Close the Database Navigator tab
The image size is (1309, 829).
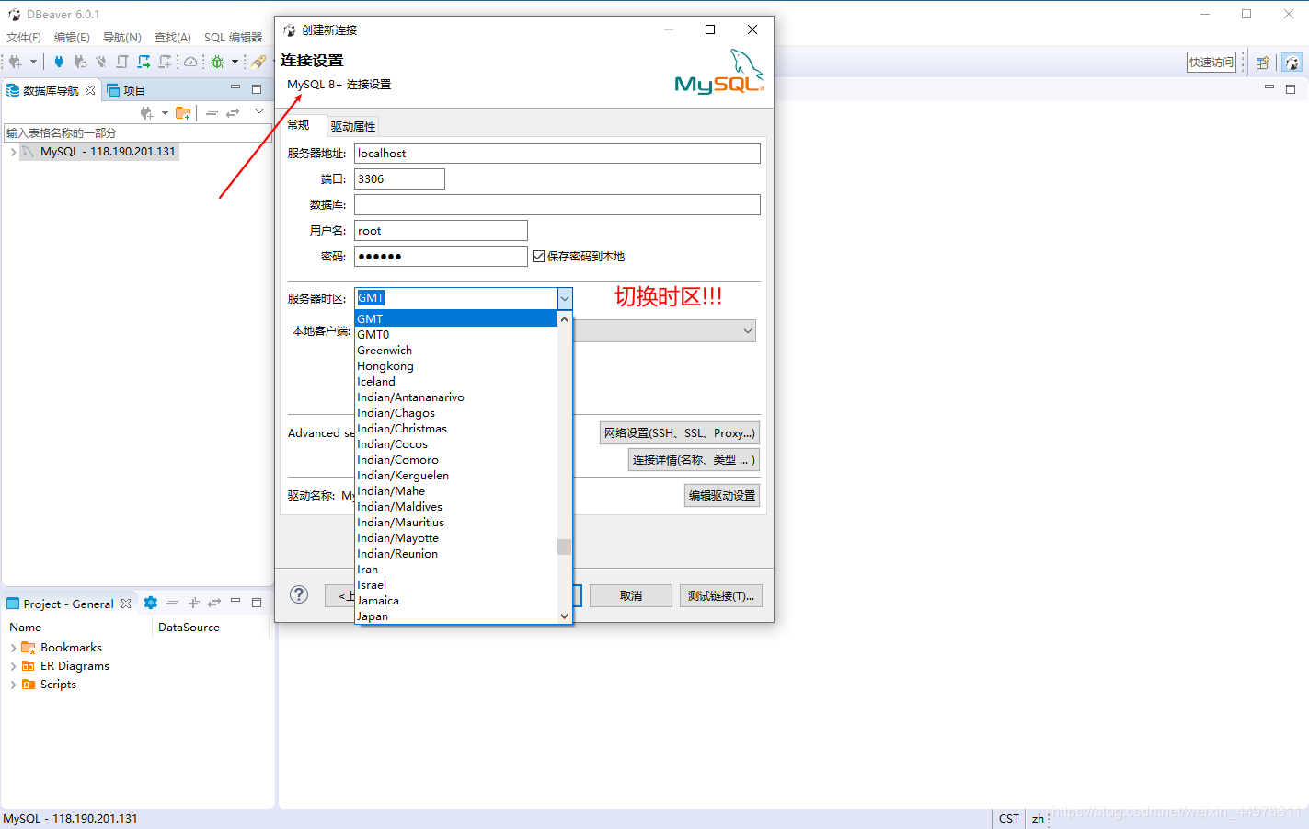coord(90,90)
